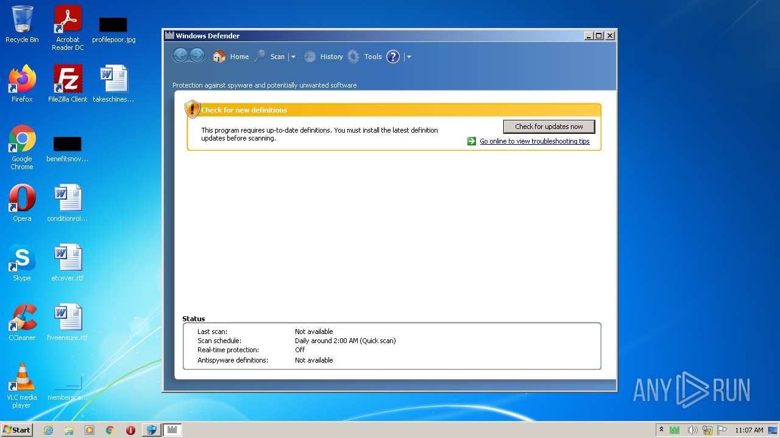The height and width of the screenshot is (438, 780).
Task: Open VLC media player desktop shortcut
Action: [x=22, y=386]
